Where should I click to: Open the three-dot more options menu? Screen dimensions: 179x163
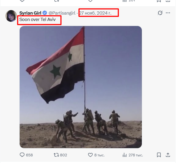coord(168,13)
